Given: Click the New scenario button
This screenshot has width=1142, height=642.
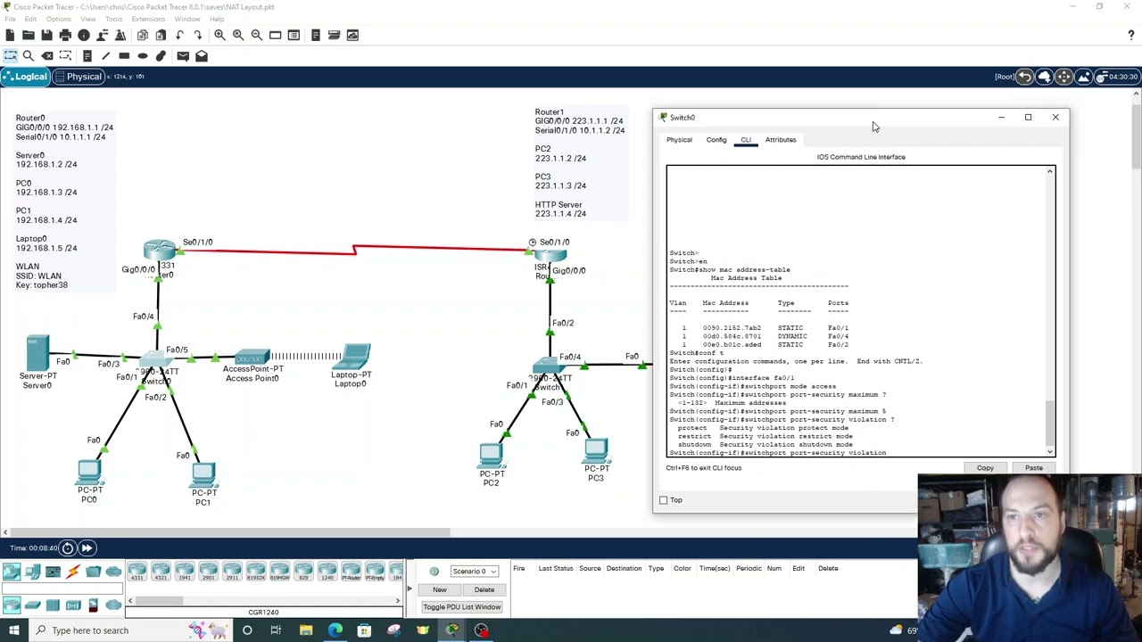Looking at the screenshot, I should [x=440, y=589].
